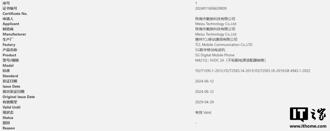This screenshot has height=131, width=330.
Task: Click the Standard label
Action: click(x=10, y=76)
